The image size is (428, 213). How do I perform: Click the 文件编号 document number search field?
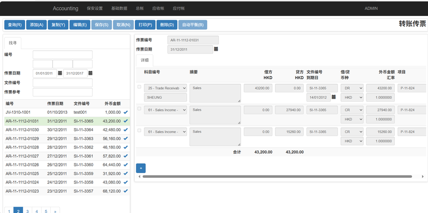point(63,83)
